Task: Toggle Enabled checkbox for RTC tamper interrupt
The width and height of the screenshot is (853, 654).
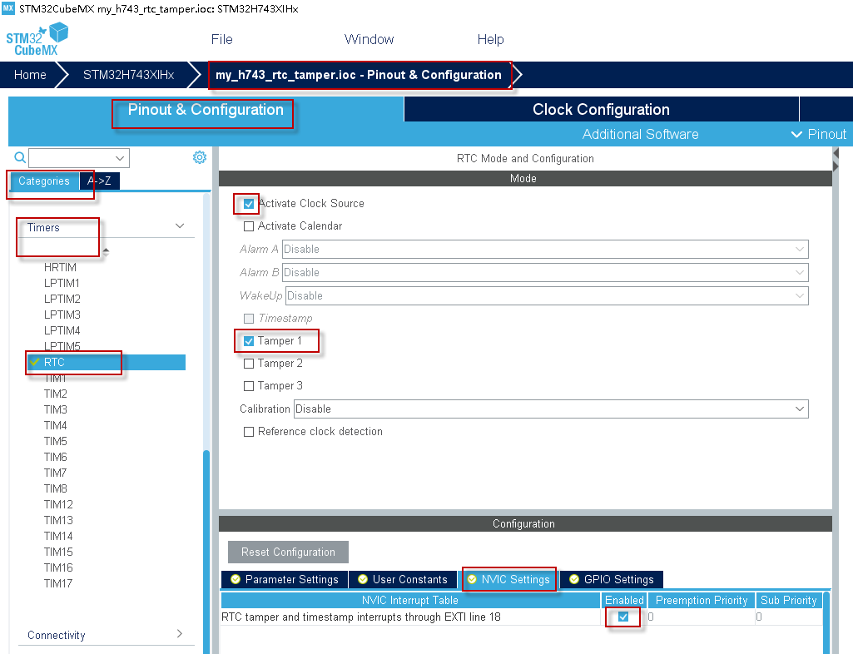Action: coord(623,617)
